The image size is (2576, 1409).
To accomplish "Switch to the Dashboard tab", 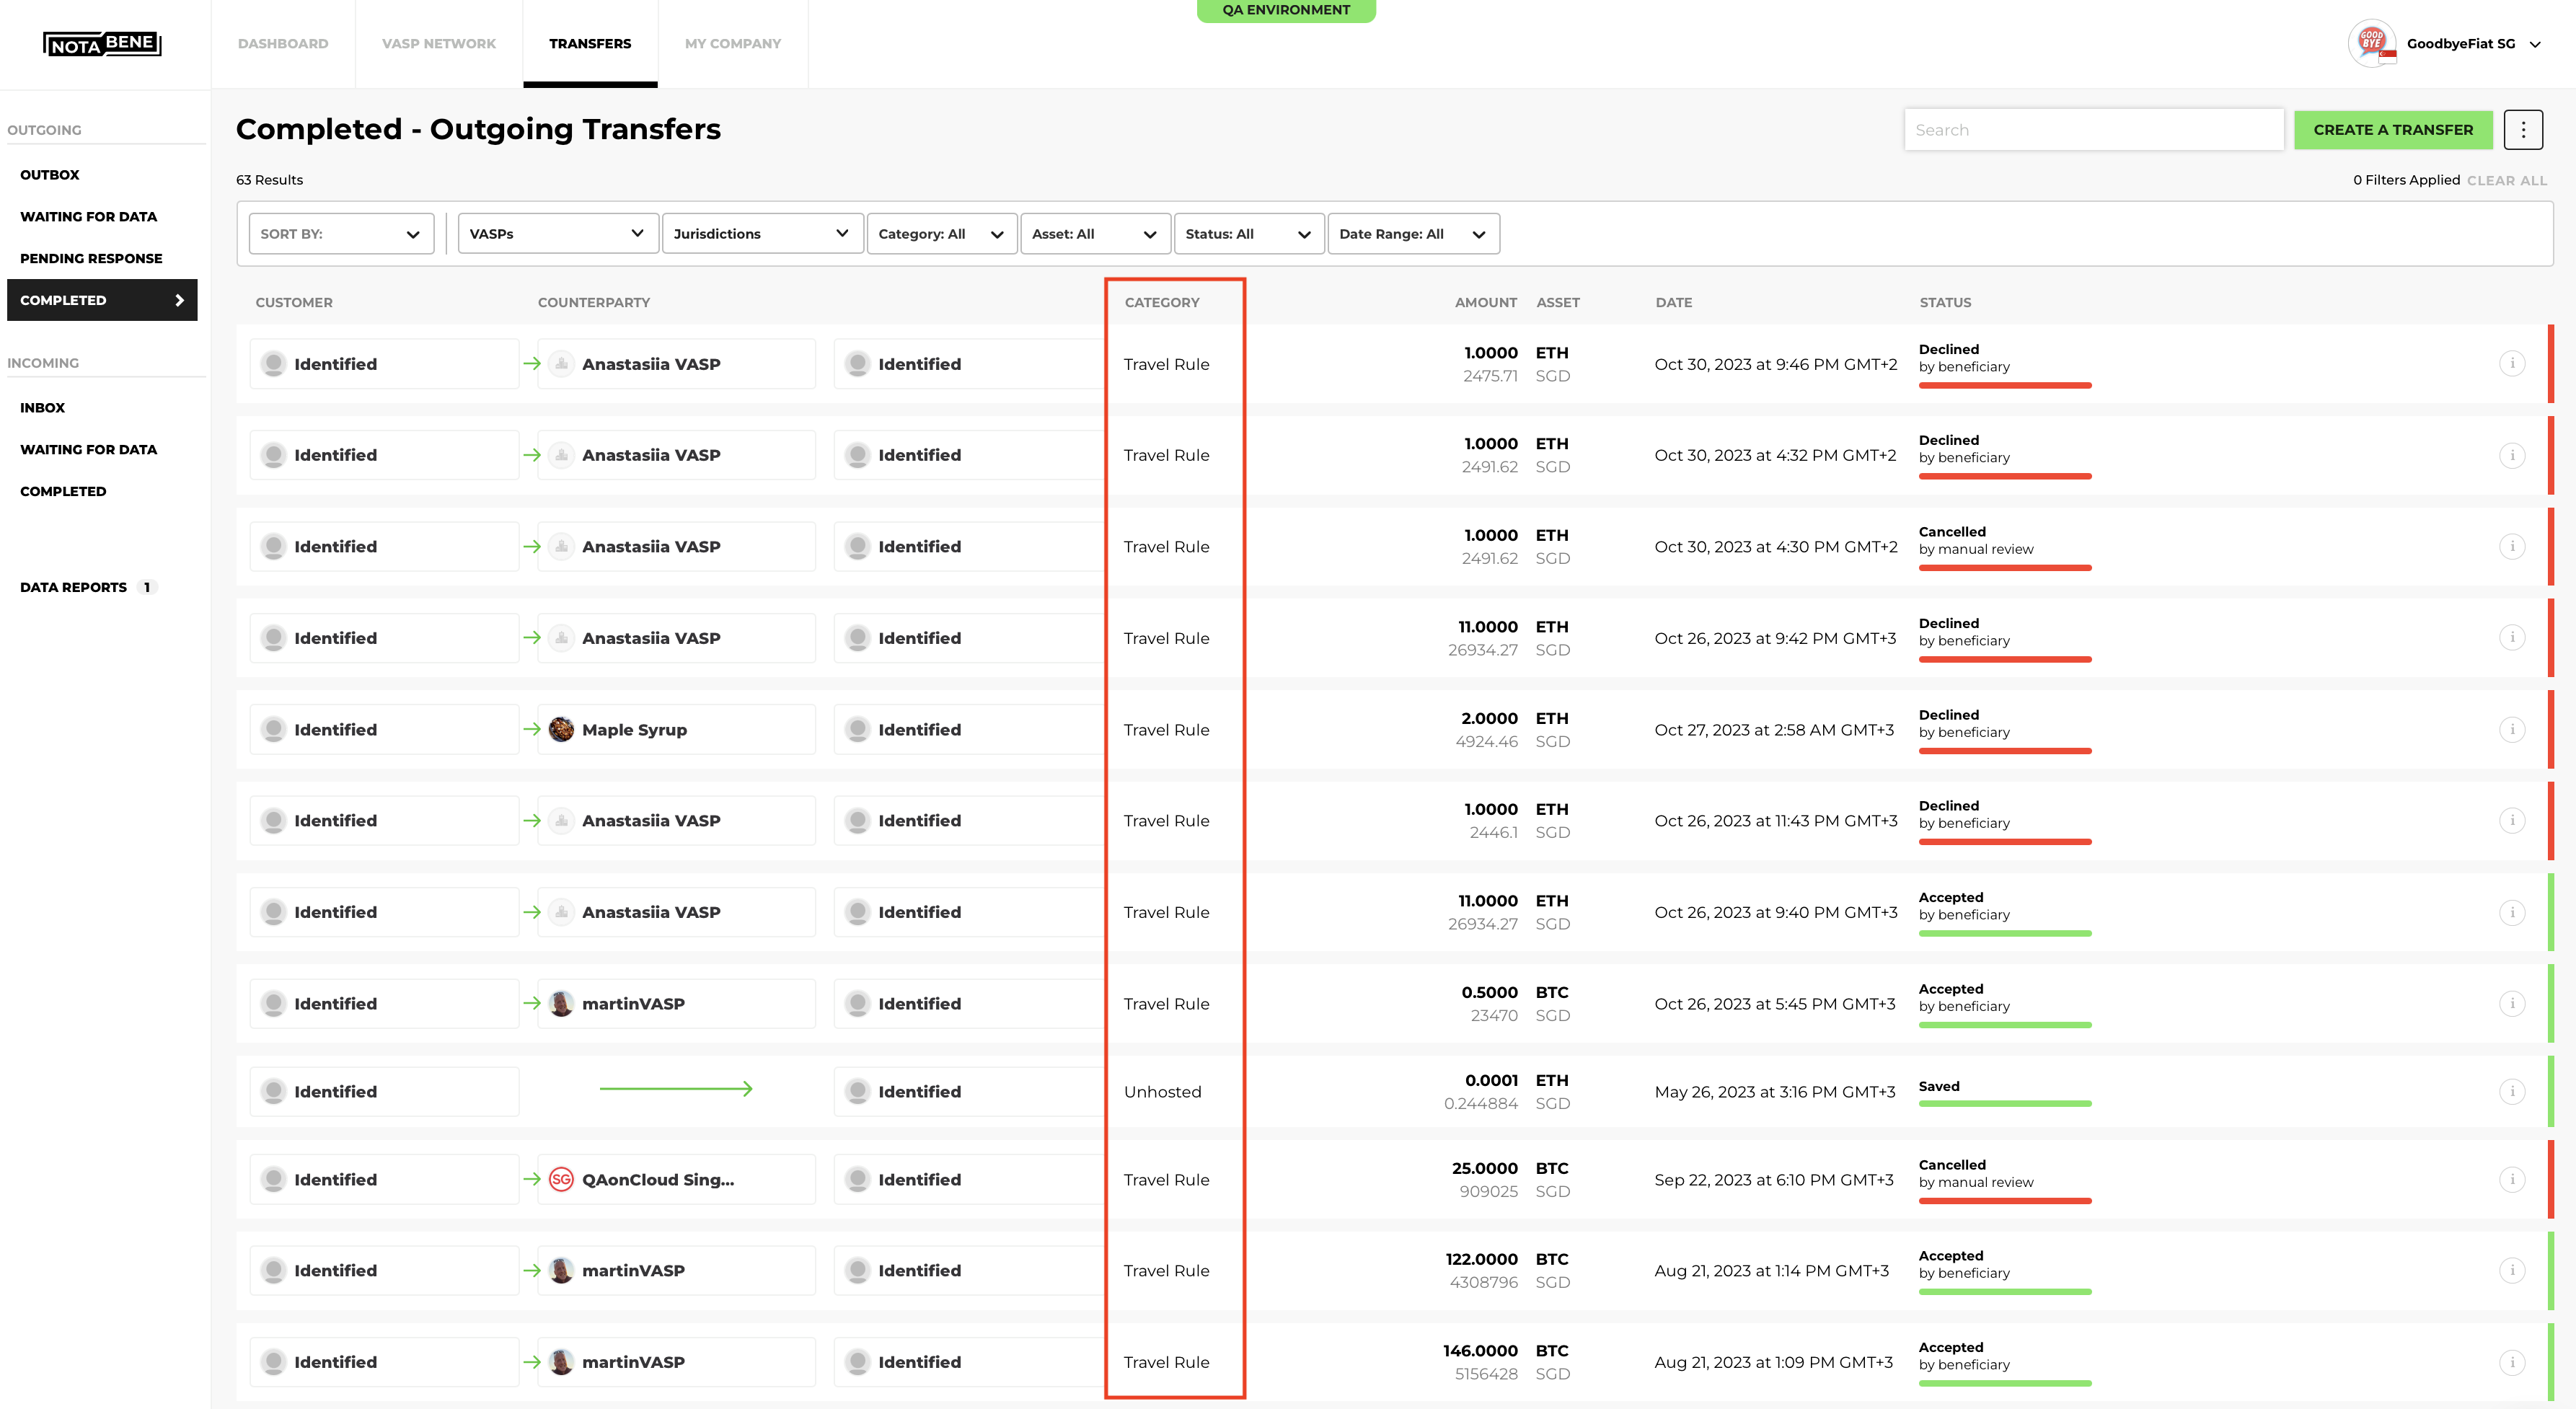I will point(283,44).
